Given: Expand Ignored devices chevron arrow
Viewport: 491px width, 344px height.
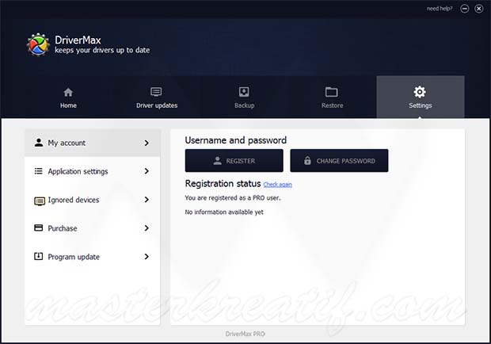Looking at the screenshot, I should click(x=147, y=200).
